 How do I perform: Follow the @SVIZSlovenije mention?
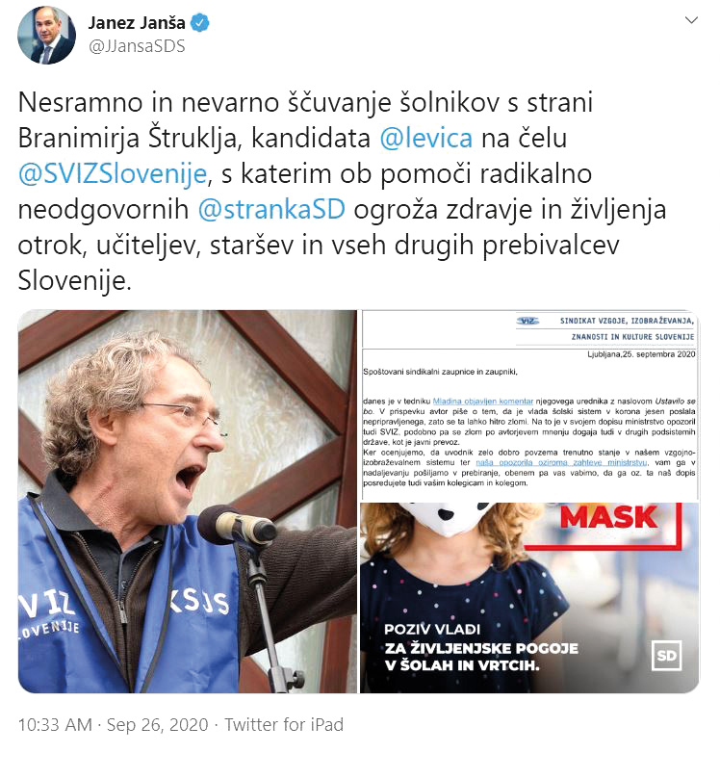pos(113,174)
